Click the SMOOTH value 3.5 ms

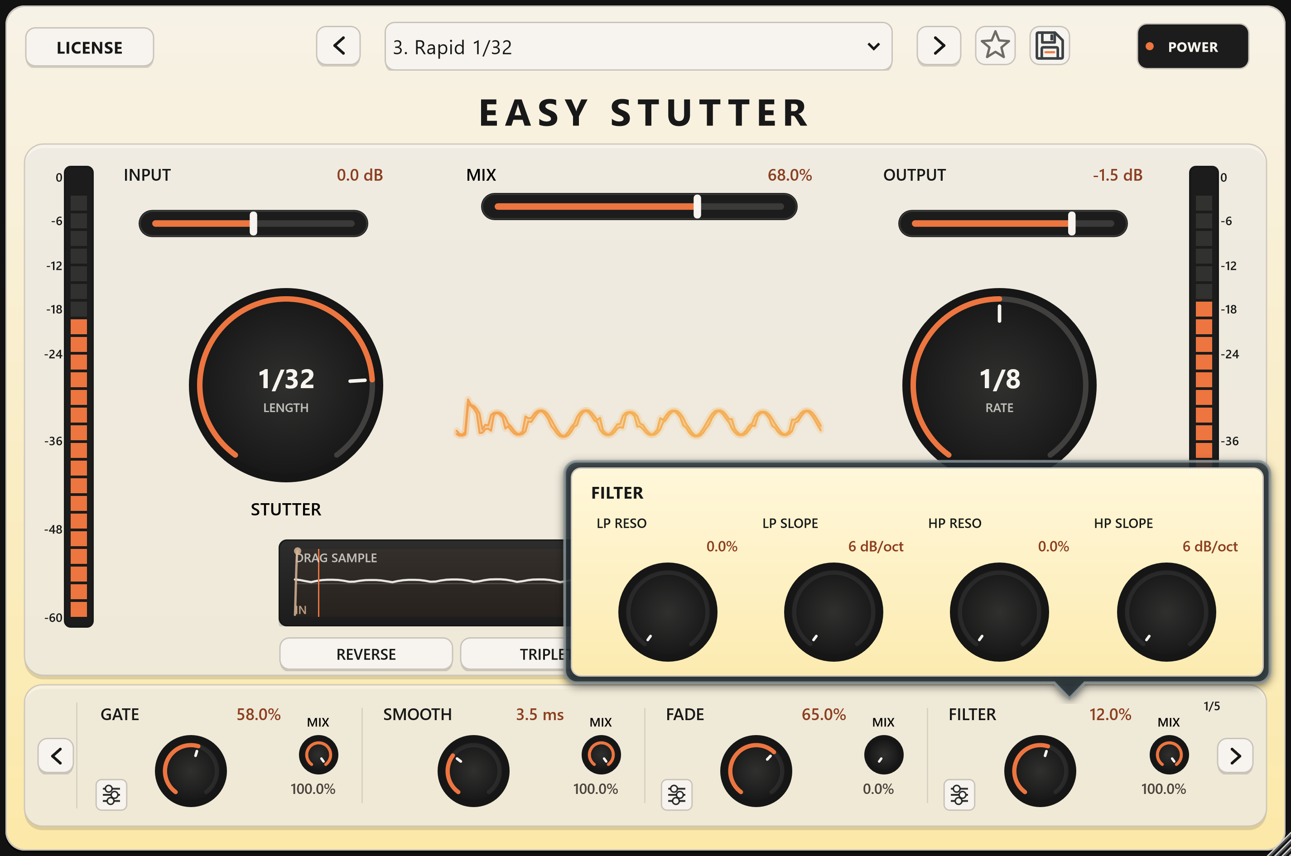[x=540, y=714]
